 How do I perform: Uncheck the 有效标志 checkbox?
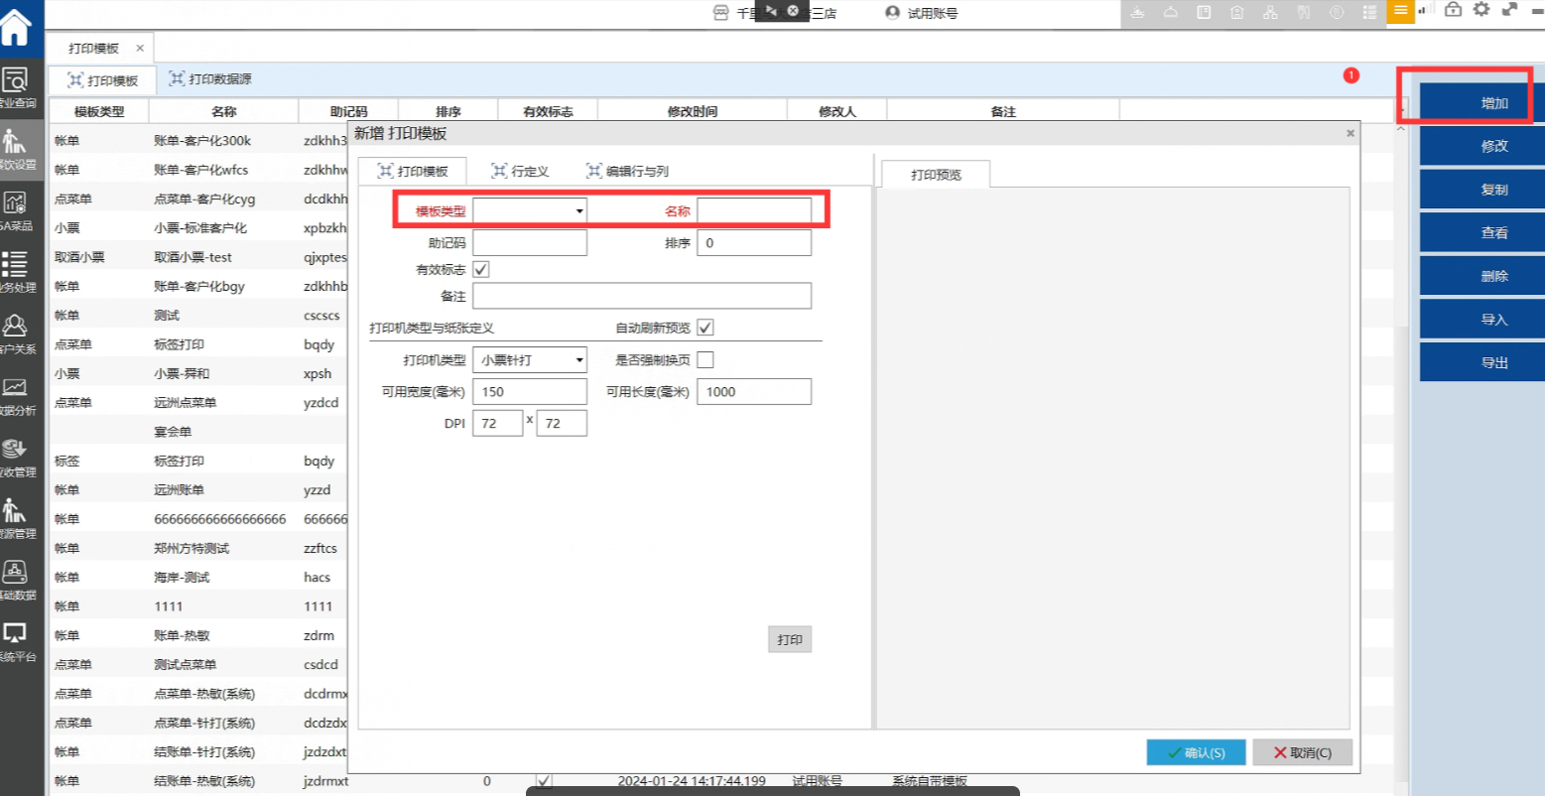481,269
